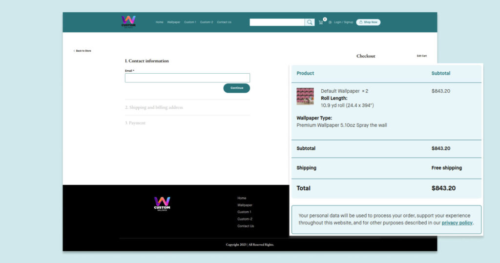Viewport: 500px width, 263px height.
Task: Click the Custom Wallpaper logo in header
Action: (x=128, y=22)
